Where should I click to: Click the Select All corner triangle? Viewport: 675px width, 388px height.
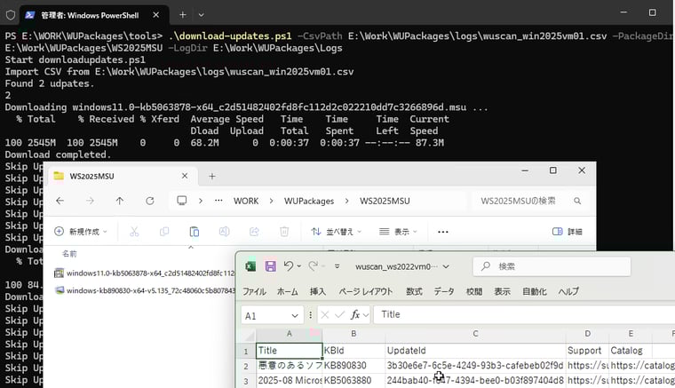point(249,335)
